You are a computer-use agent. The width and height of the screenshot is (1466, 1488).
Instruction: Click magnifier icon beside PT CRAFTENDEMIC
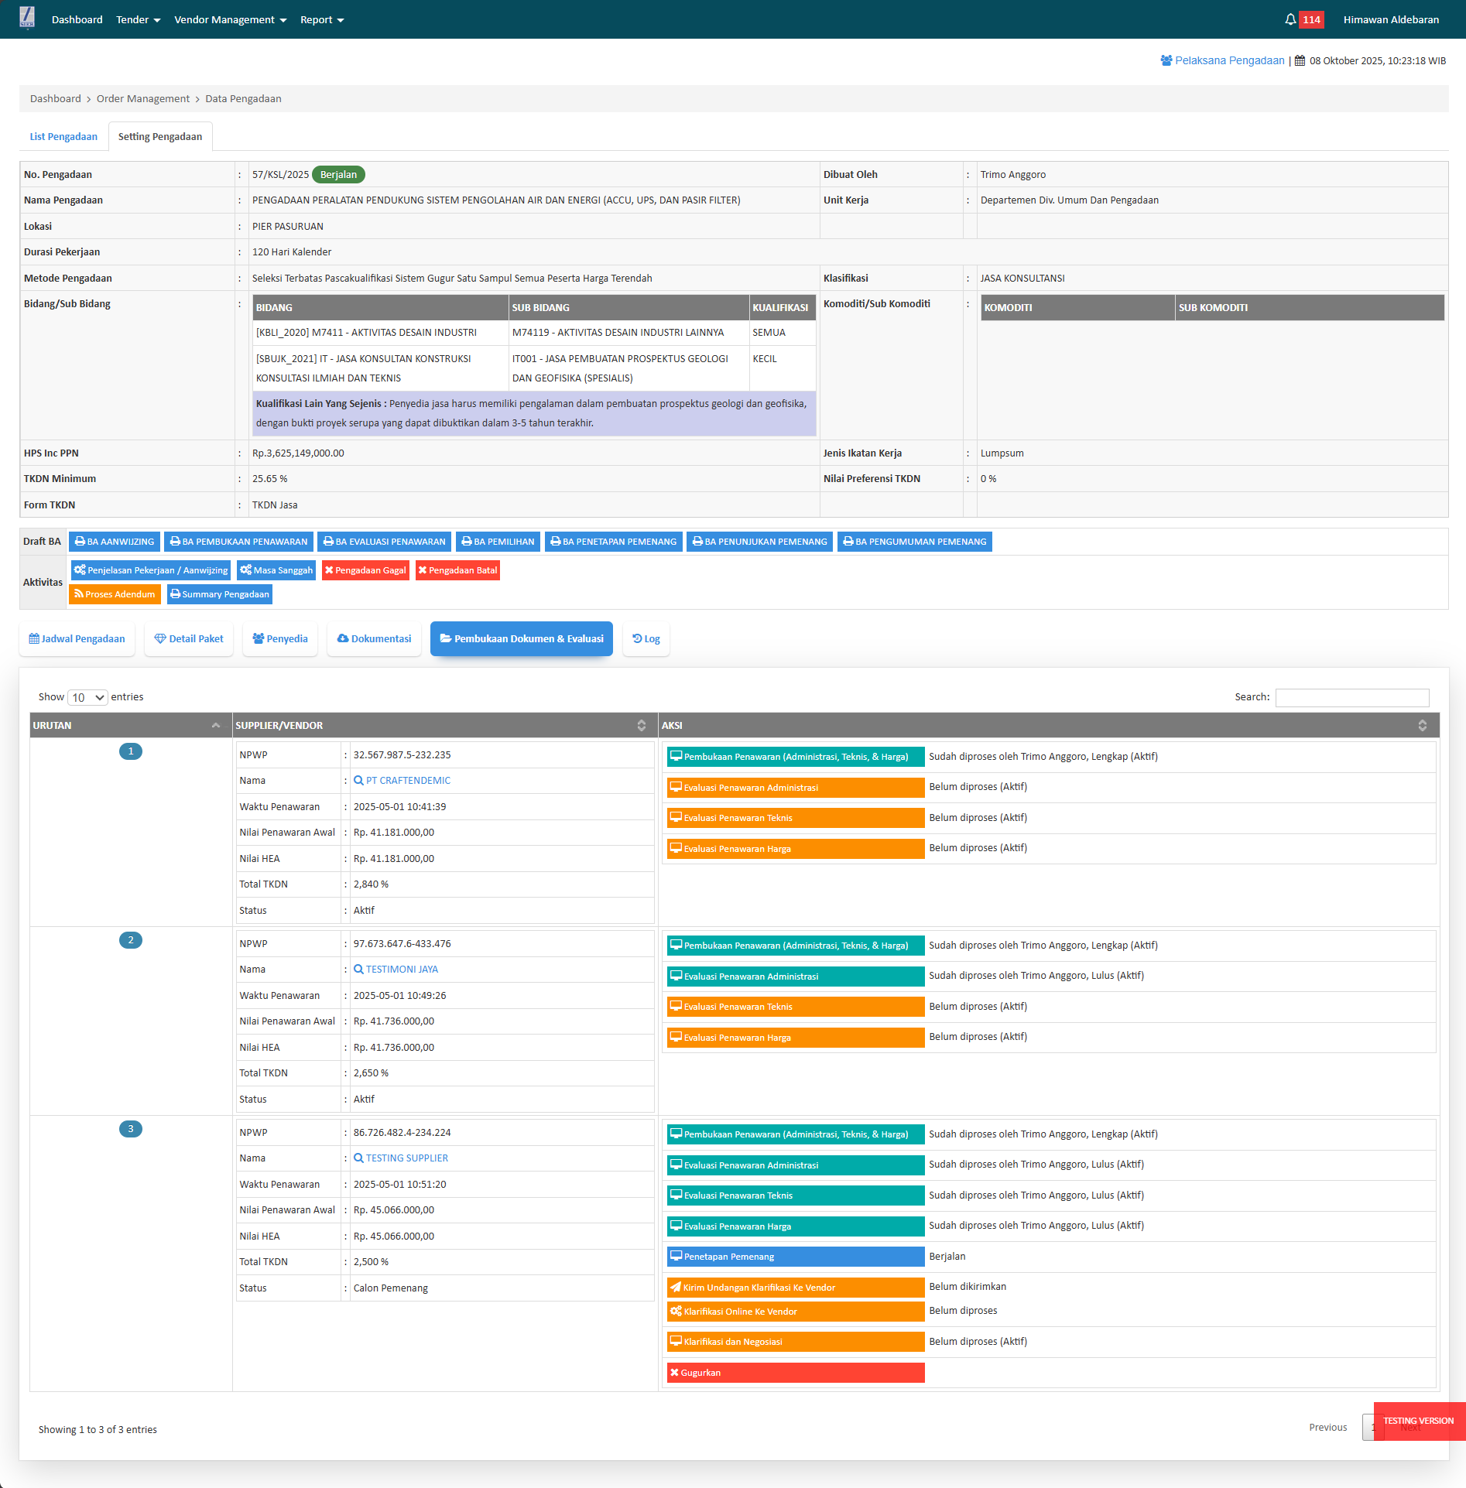(358, 781)
